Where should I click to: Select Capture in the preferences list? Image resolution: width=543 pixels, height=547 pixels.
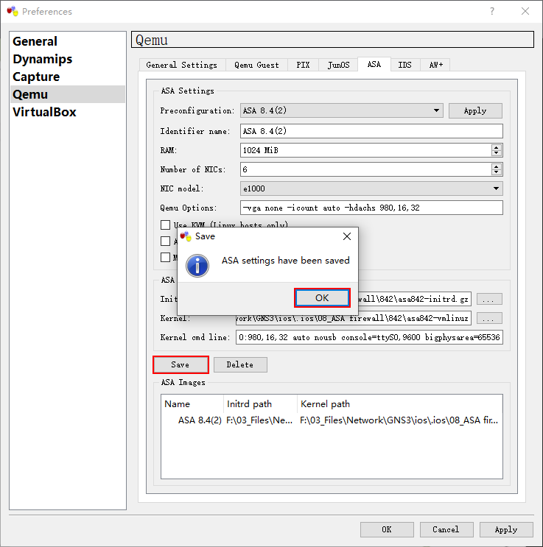pos(68,77)
